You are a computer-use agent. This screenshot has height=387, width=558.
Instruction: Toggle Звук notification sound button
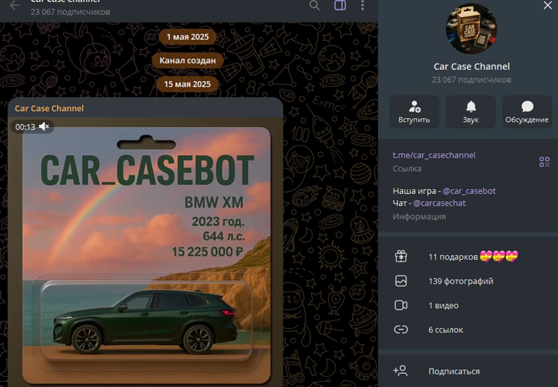point(471,112)
